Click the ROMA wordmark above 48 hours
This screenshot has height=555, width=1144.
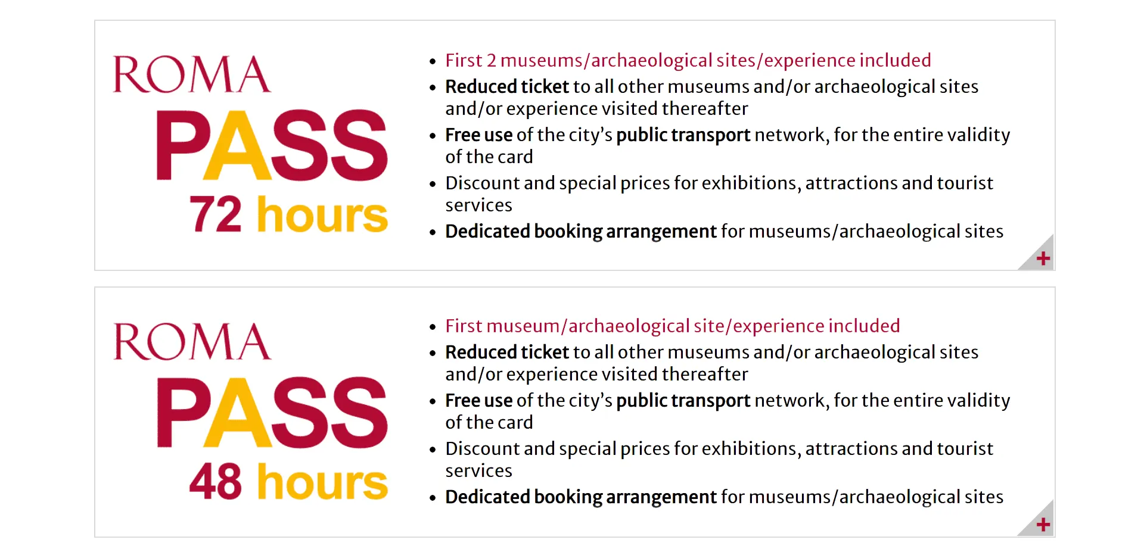192,341
